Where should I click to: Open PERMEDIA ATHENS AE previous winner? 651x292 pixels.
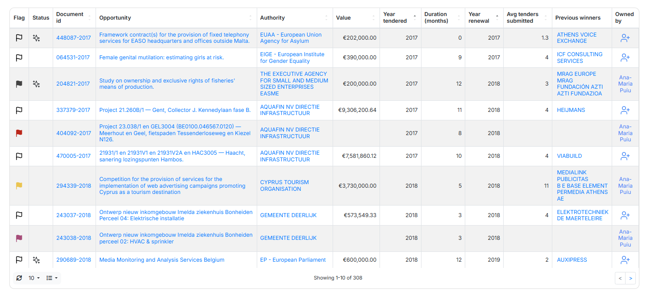[582, 195]
